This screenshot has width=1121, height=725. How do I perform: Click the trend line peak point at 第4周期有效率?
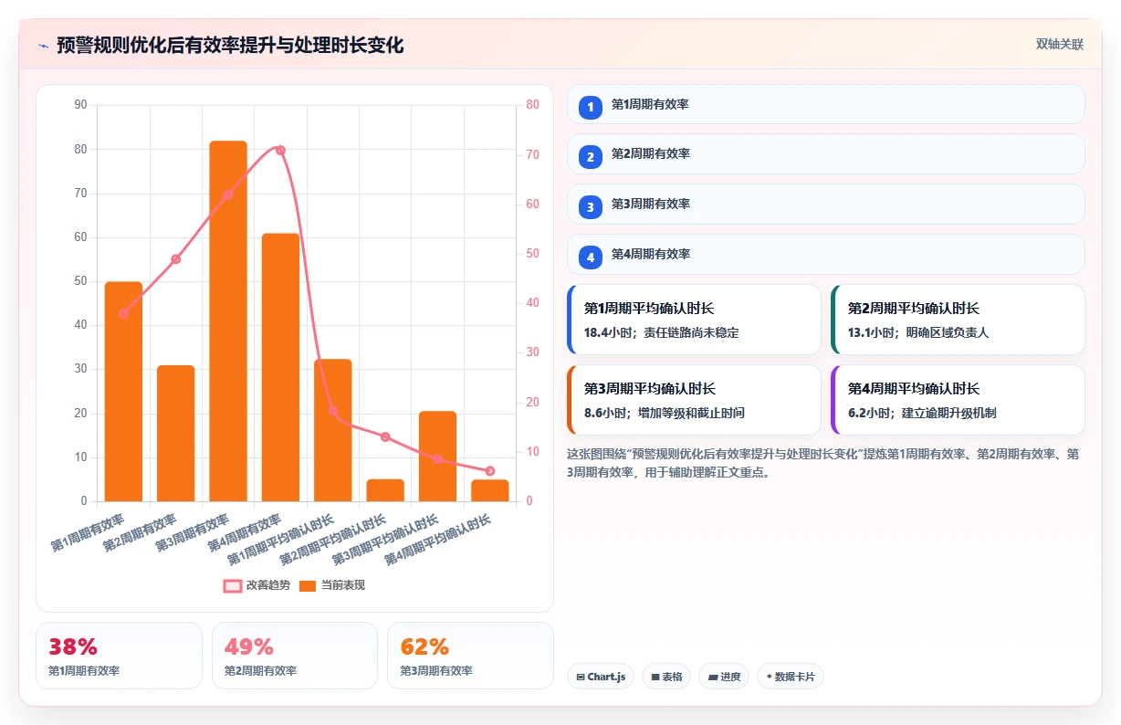click(x=280, y=151)
